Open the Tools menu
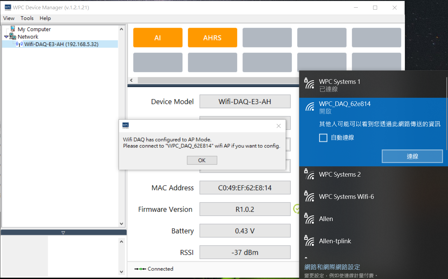The image size is (448, 279). point(27,18)
